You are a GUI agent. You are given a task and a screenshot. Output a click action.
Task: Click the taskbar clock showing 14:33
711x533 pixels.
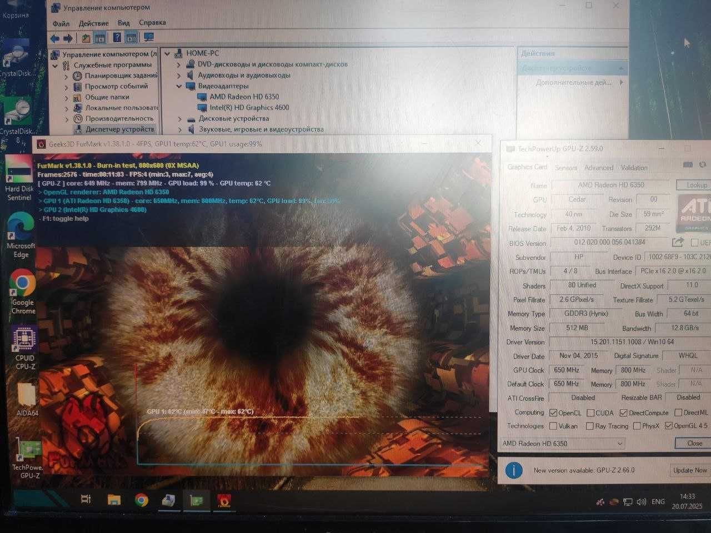(687, 501)
